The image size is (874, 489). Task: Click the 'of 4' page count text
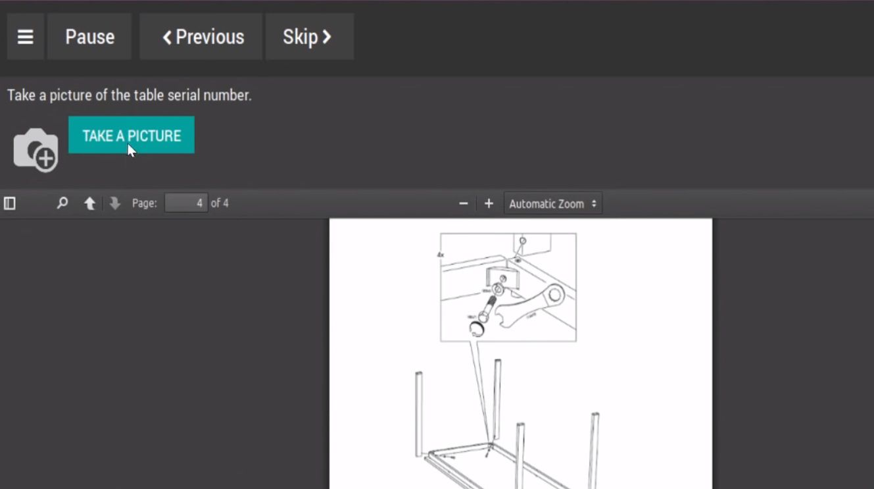click(220, 203)
